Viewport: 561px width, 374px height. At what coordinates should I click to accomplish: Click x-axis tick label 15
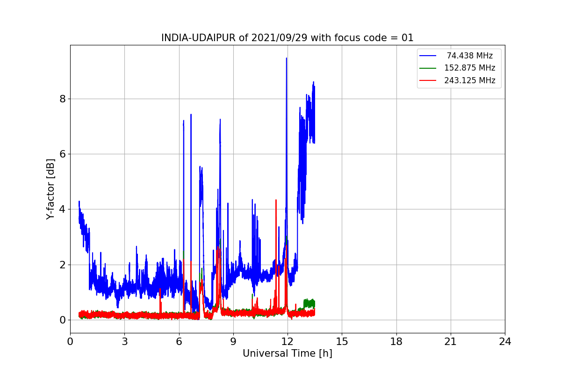342,342
